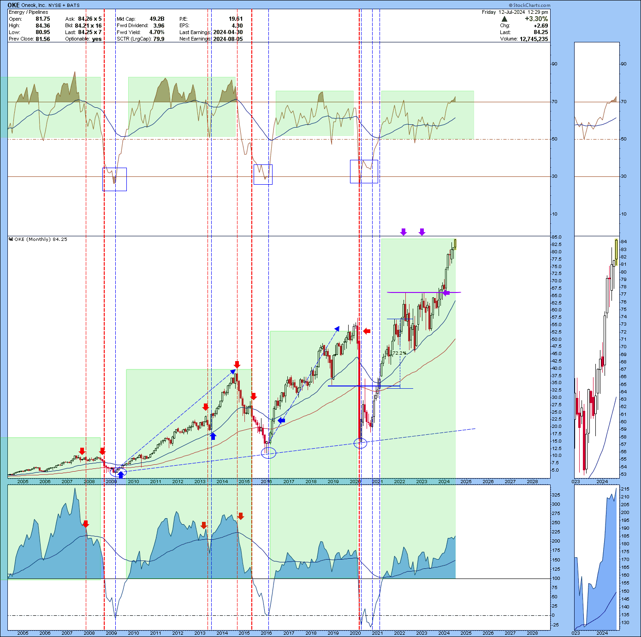Click the red left arrow near 2020 peak

pos(367,331)
